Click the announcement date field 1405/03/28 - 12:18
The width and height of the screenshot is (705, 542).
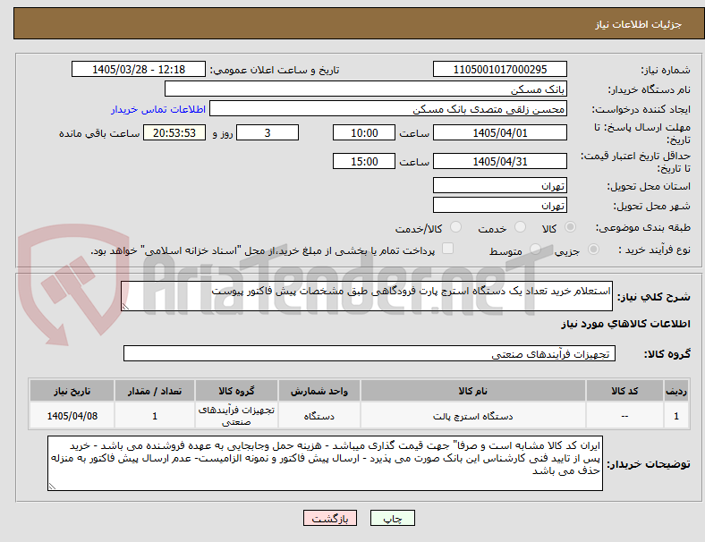click(139, 69)
